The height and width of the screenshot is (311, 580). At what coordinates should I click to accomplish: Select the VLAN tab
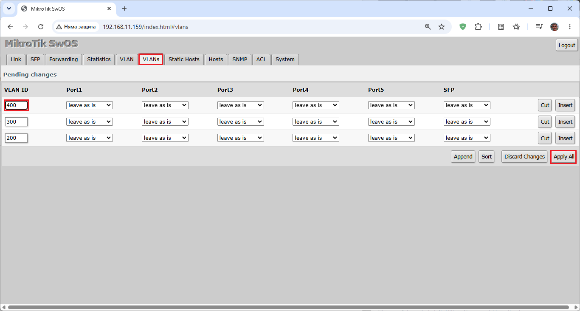(127, 59)
